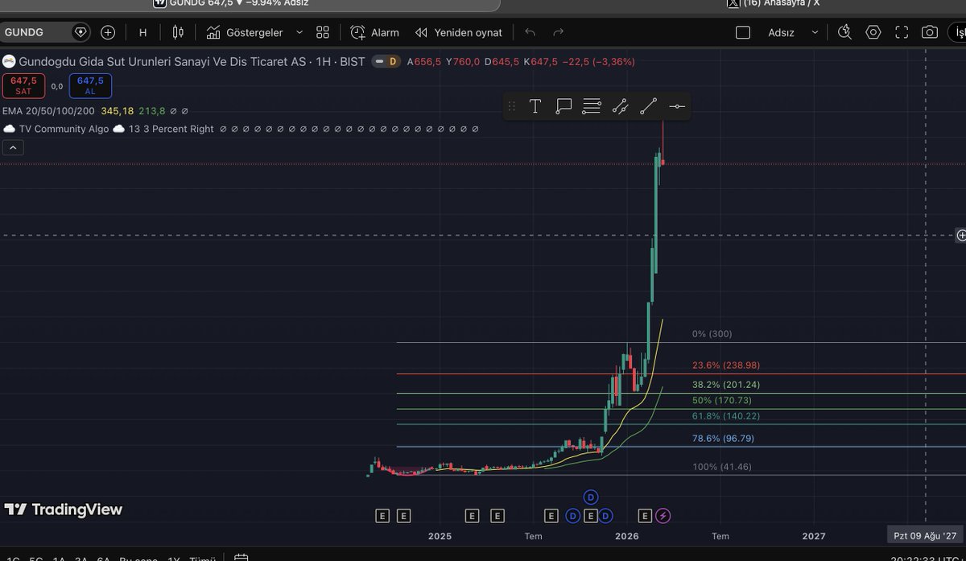Collapse the indicator legend with chevron
The width and height of the screenshot is (966, 561).
(14, 147)
